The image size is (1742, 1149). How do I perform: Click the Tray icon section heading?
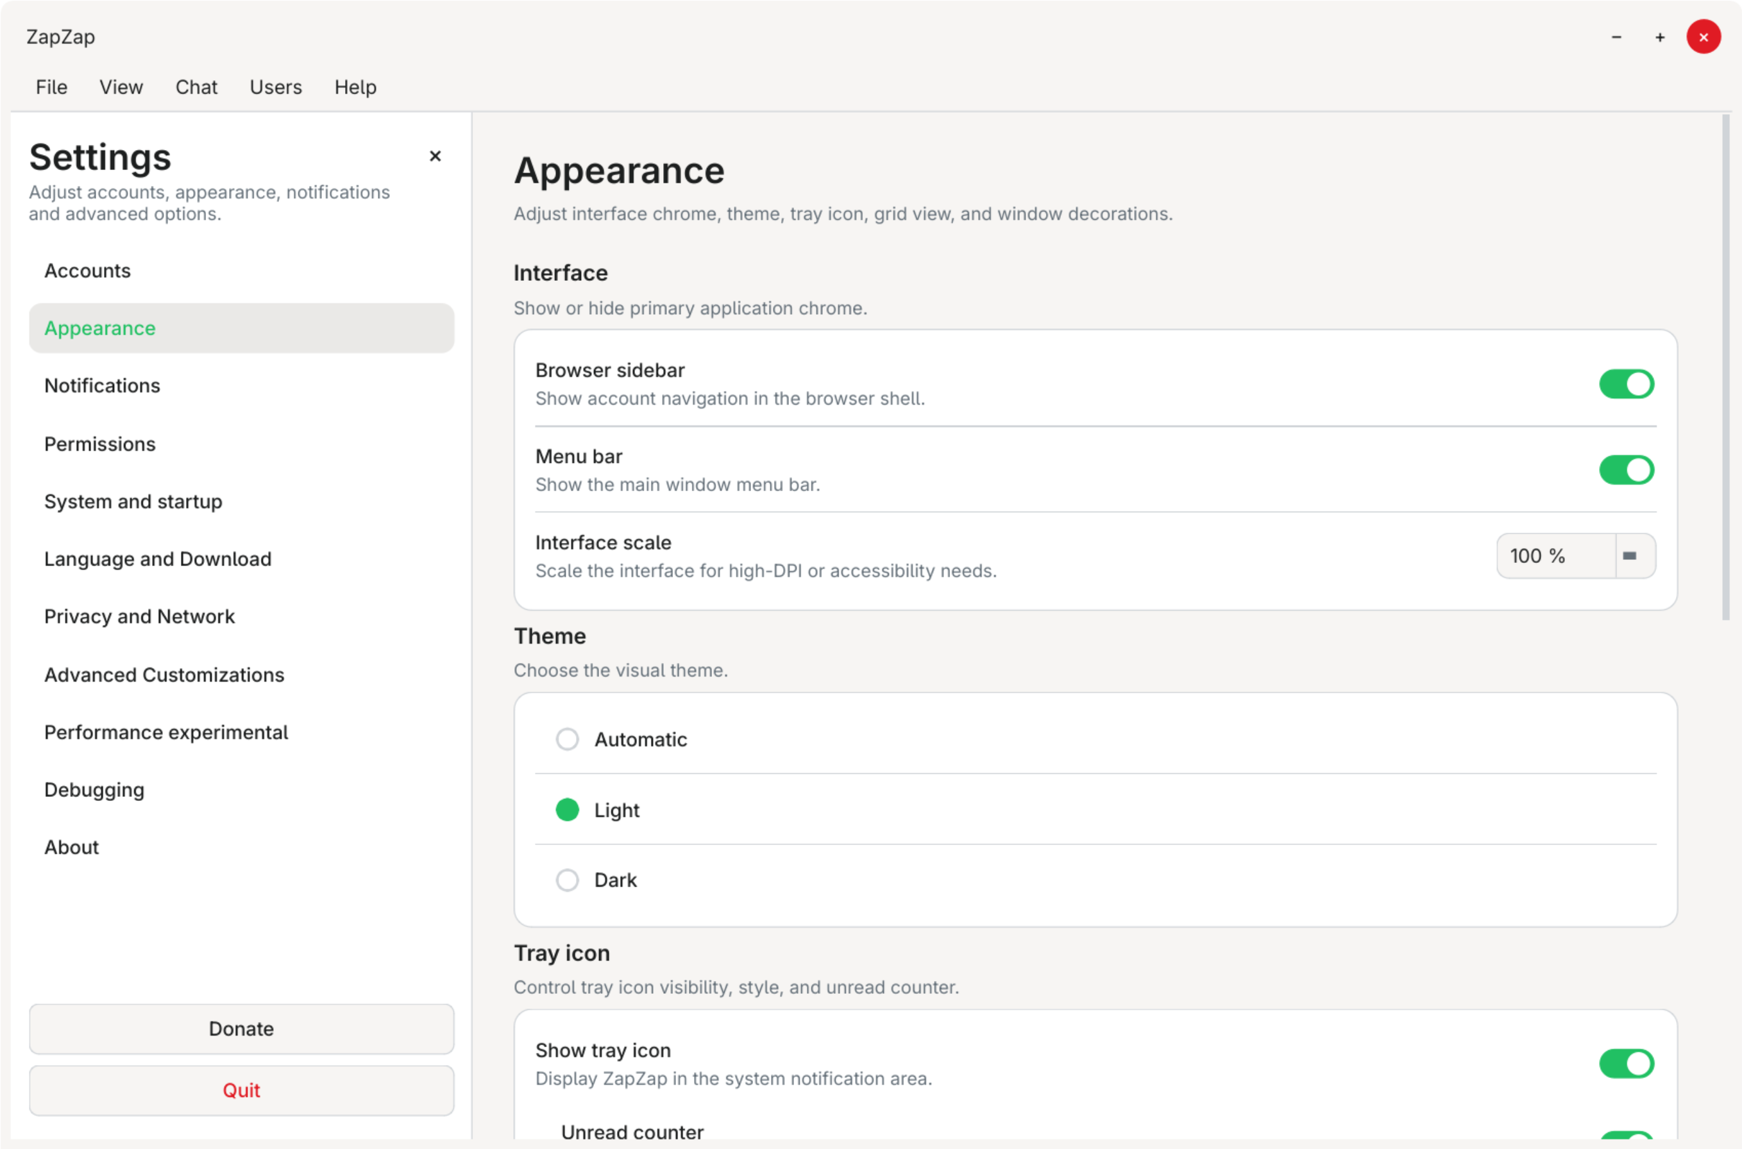pos(561,953)
